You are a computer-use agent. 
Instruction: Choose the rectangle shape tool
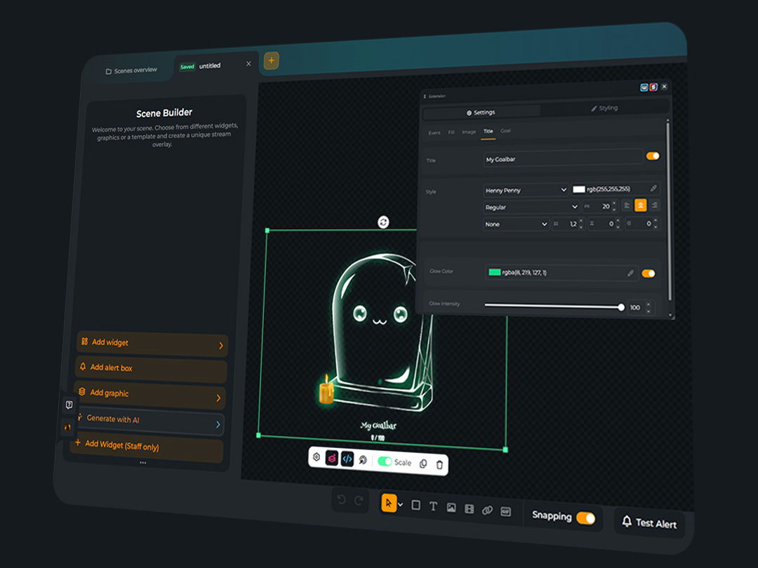(x=415, y=505)
